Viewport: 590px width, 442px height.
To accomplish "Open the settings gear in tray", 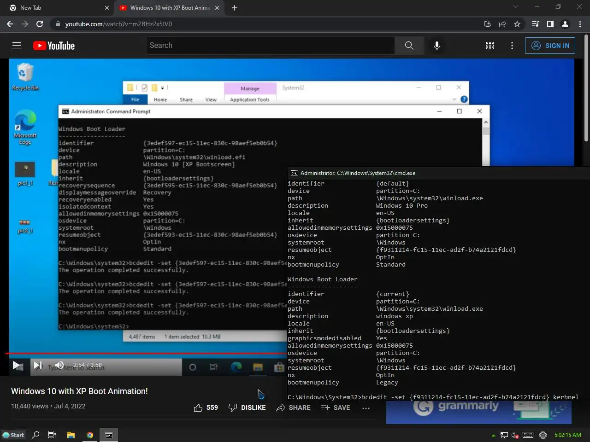I will pyautogui.click(x=543, y=435).
